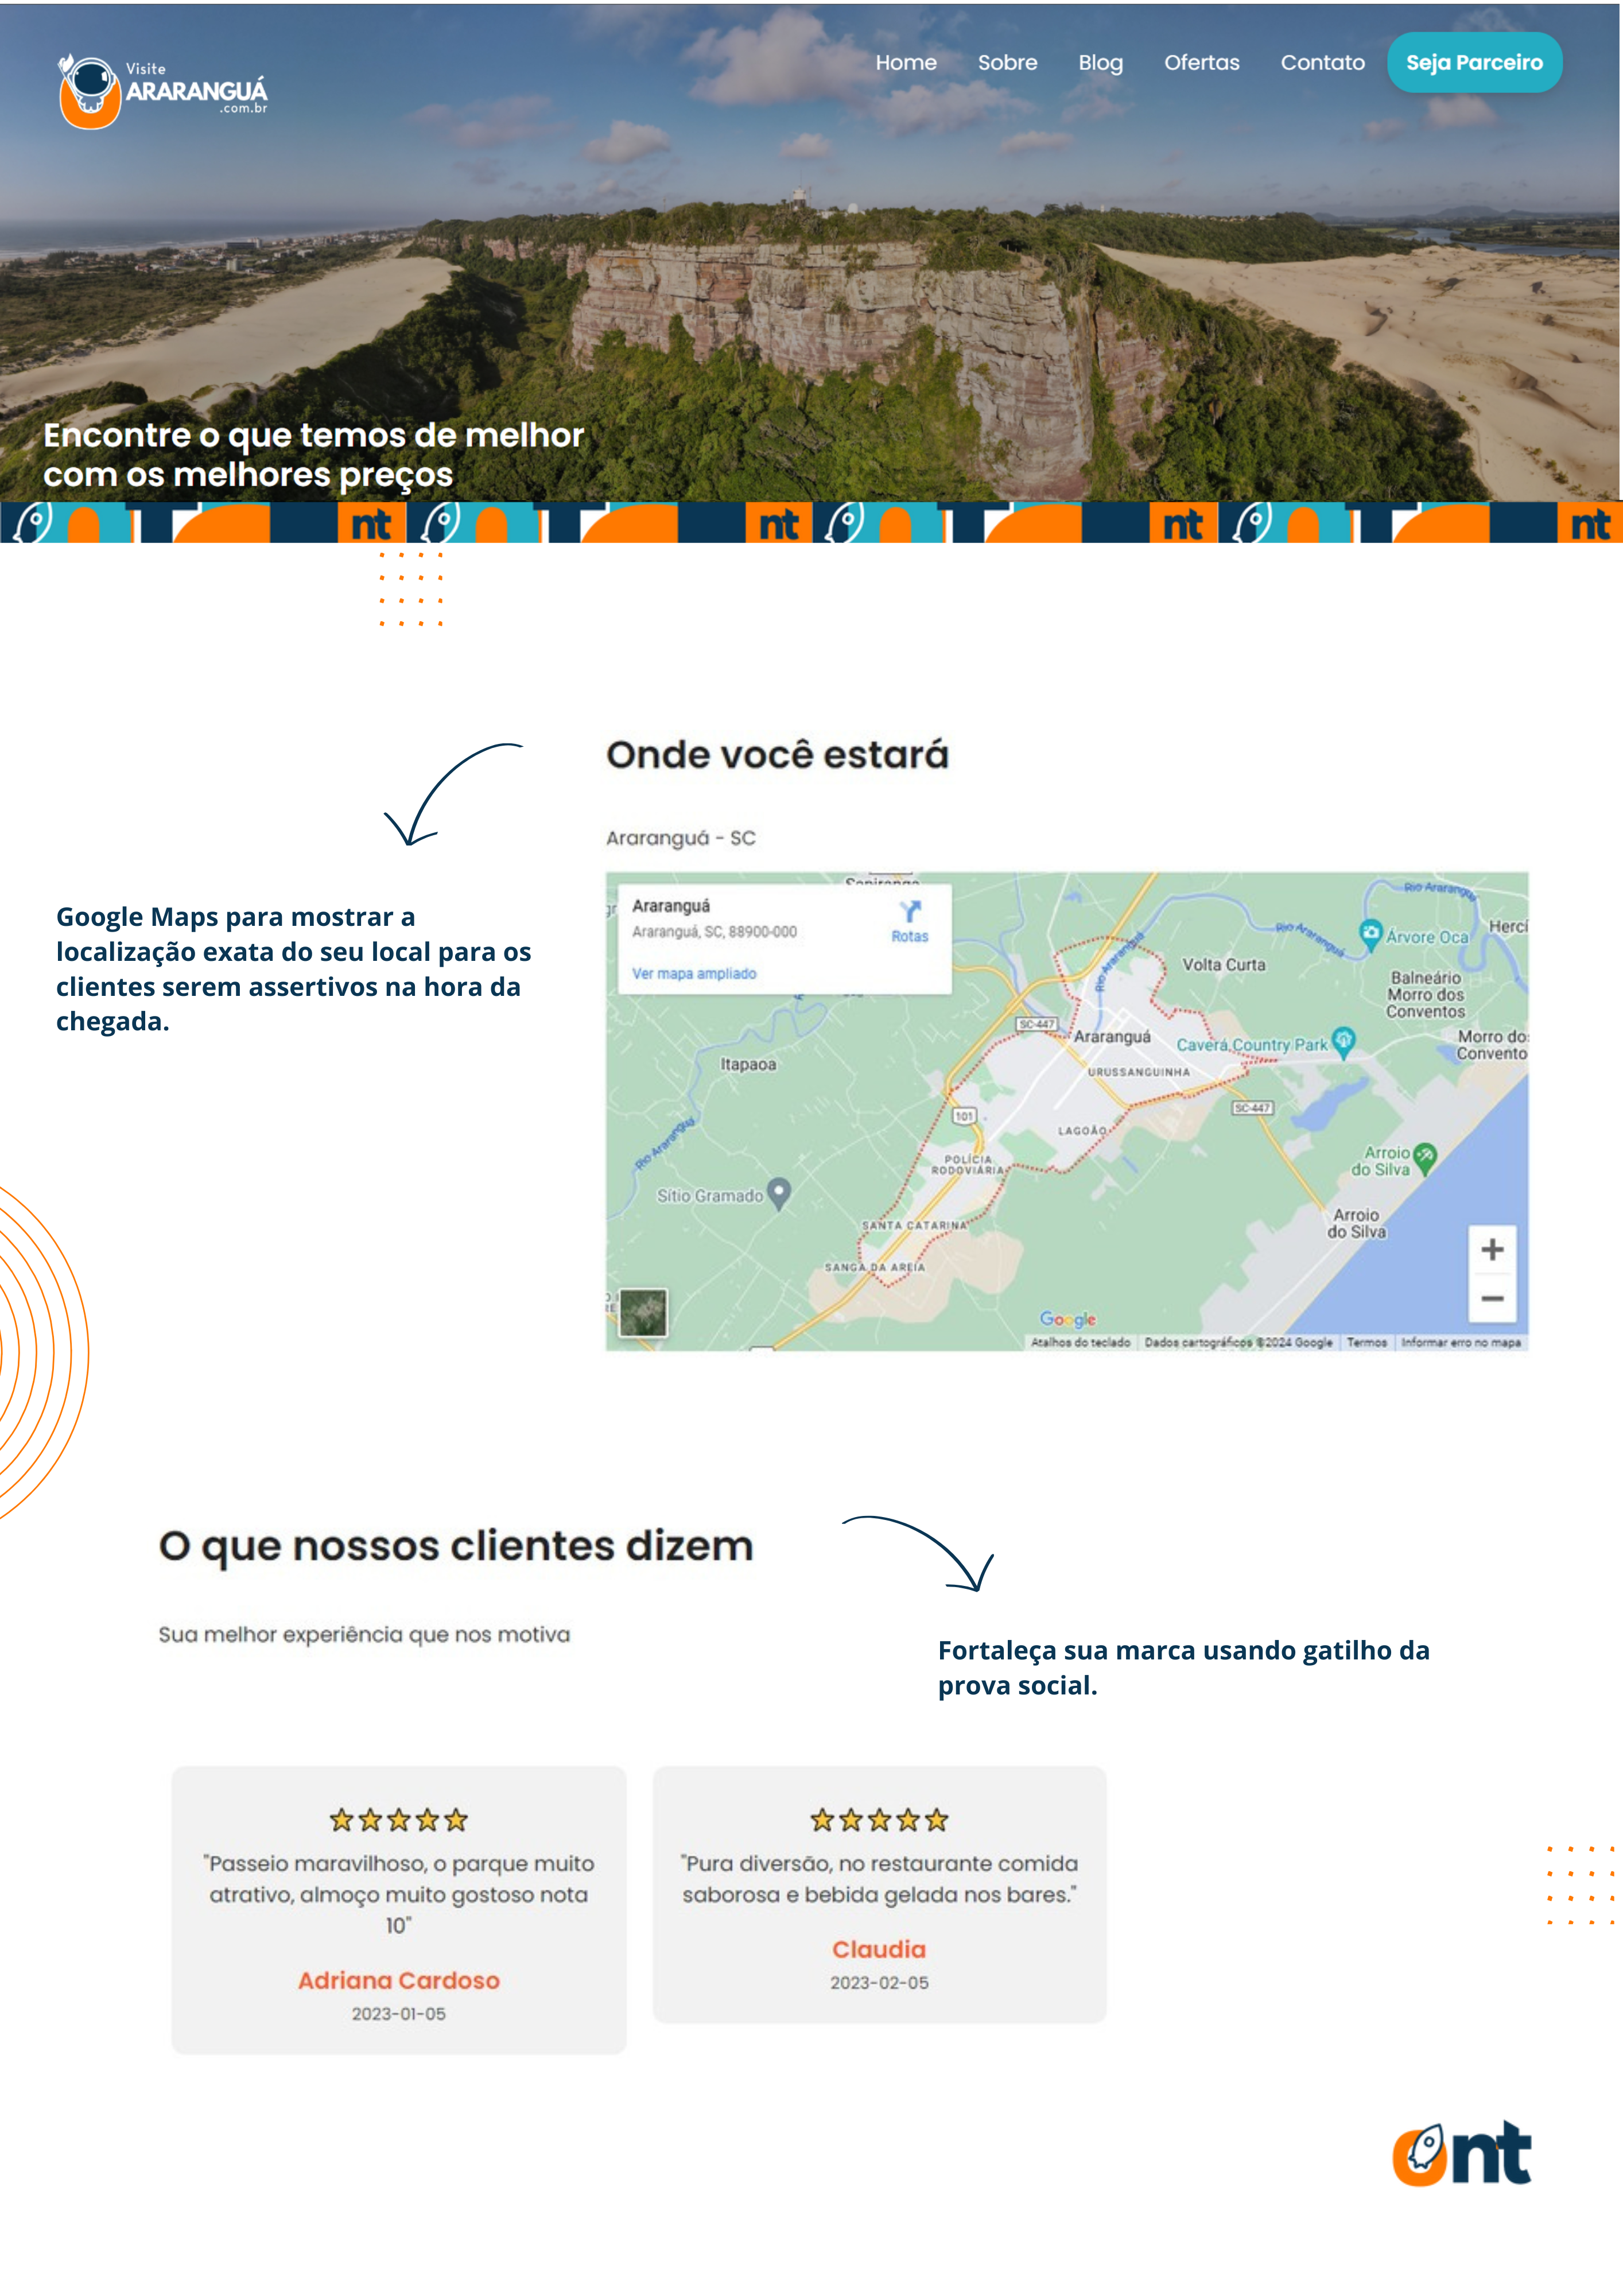1623x2296 pixels.
Task: Open the Blog menu link
Action: pos(1100,63)
